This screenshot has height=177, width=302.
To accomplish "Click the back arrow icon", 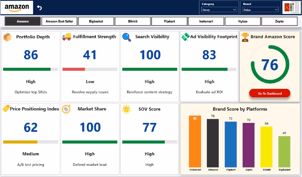I will [39, 8].
